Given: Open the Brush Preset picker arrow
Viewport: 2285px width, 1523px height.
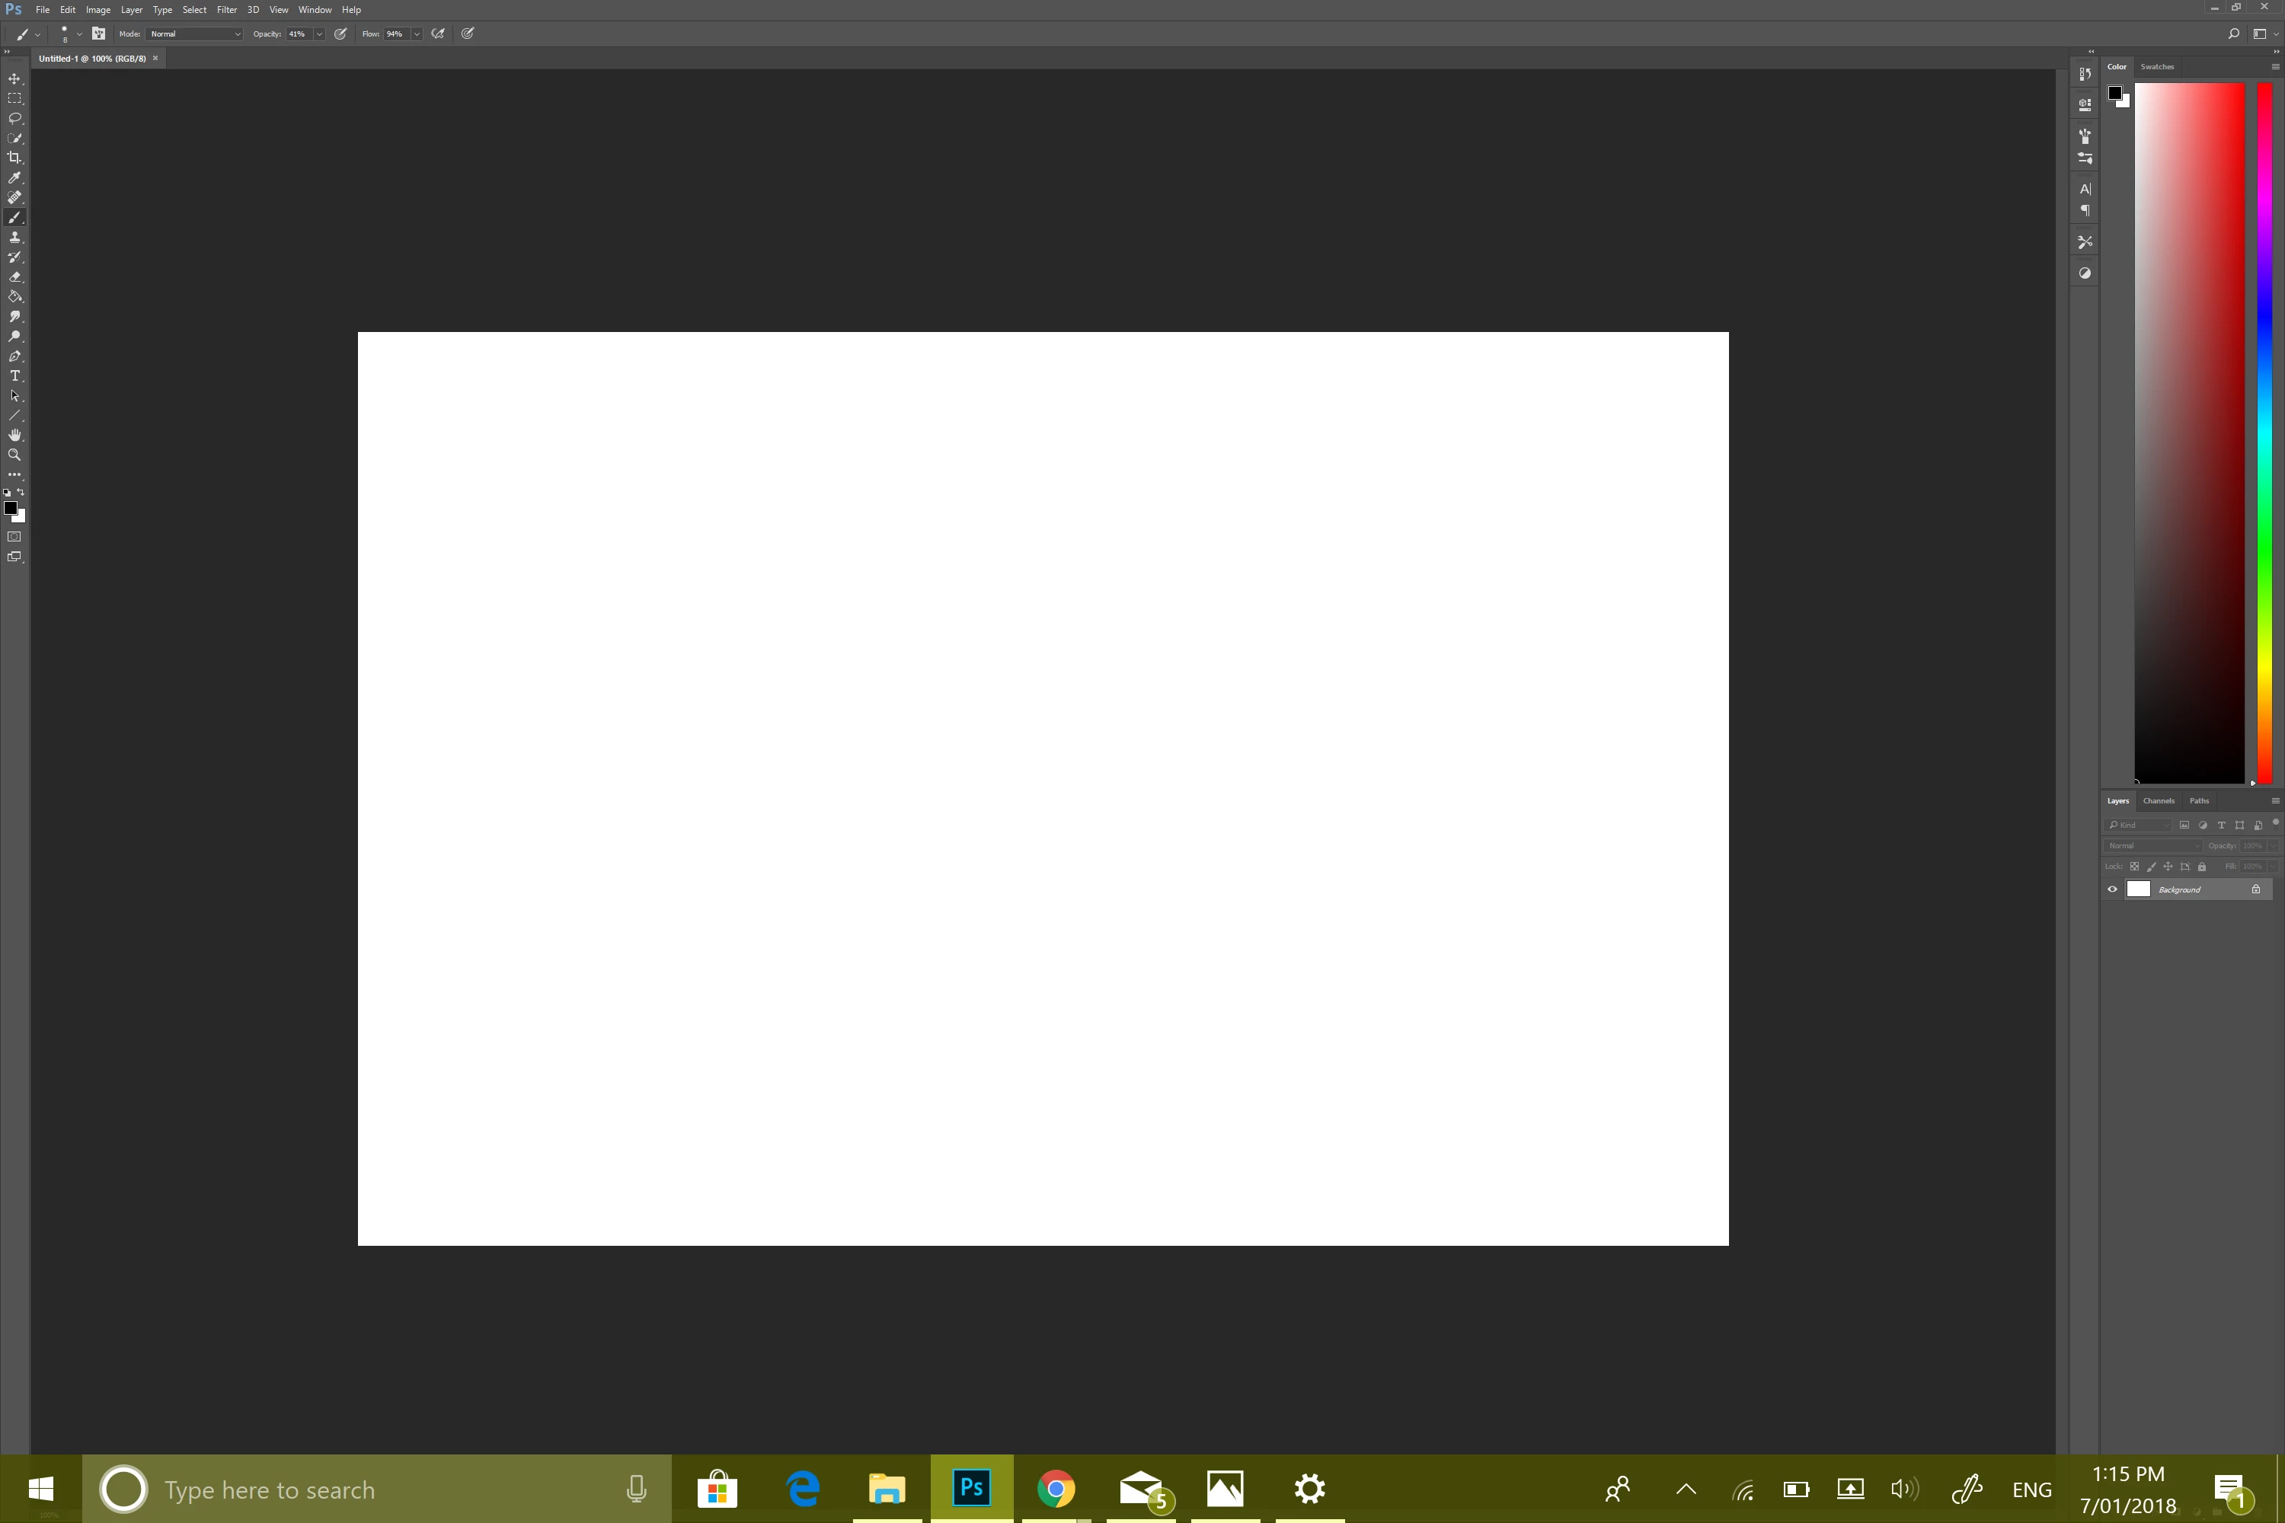Looking at the screenshot, I should (x=80, y=34).
